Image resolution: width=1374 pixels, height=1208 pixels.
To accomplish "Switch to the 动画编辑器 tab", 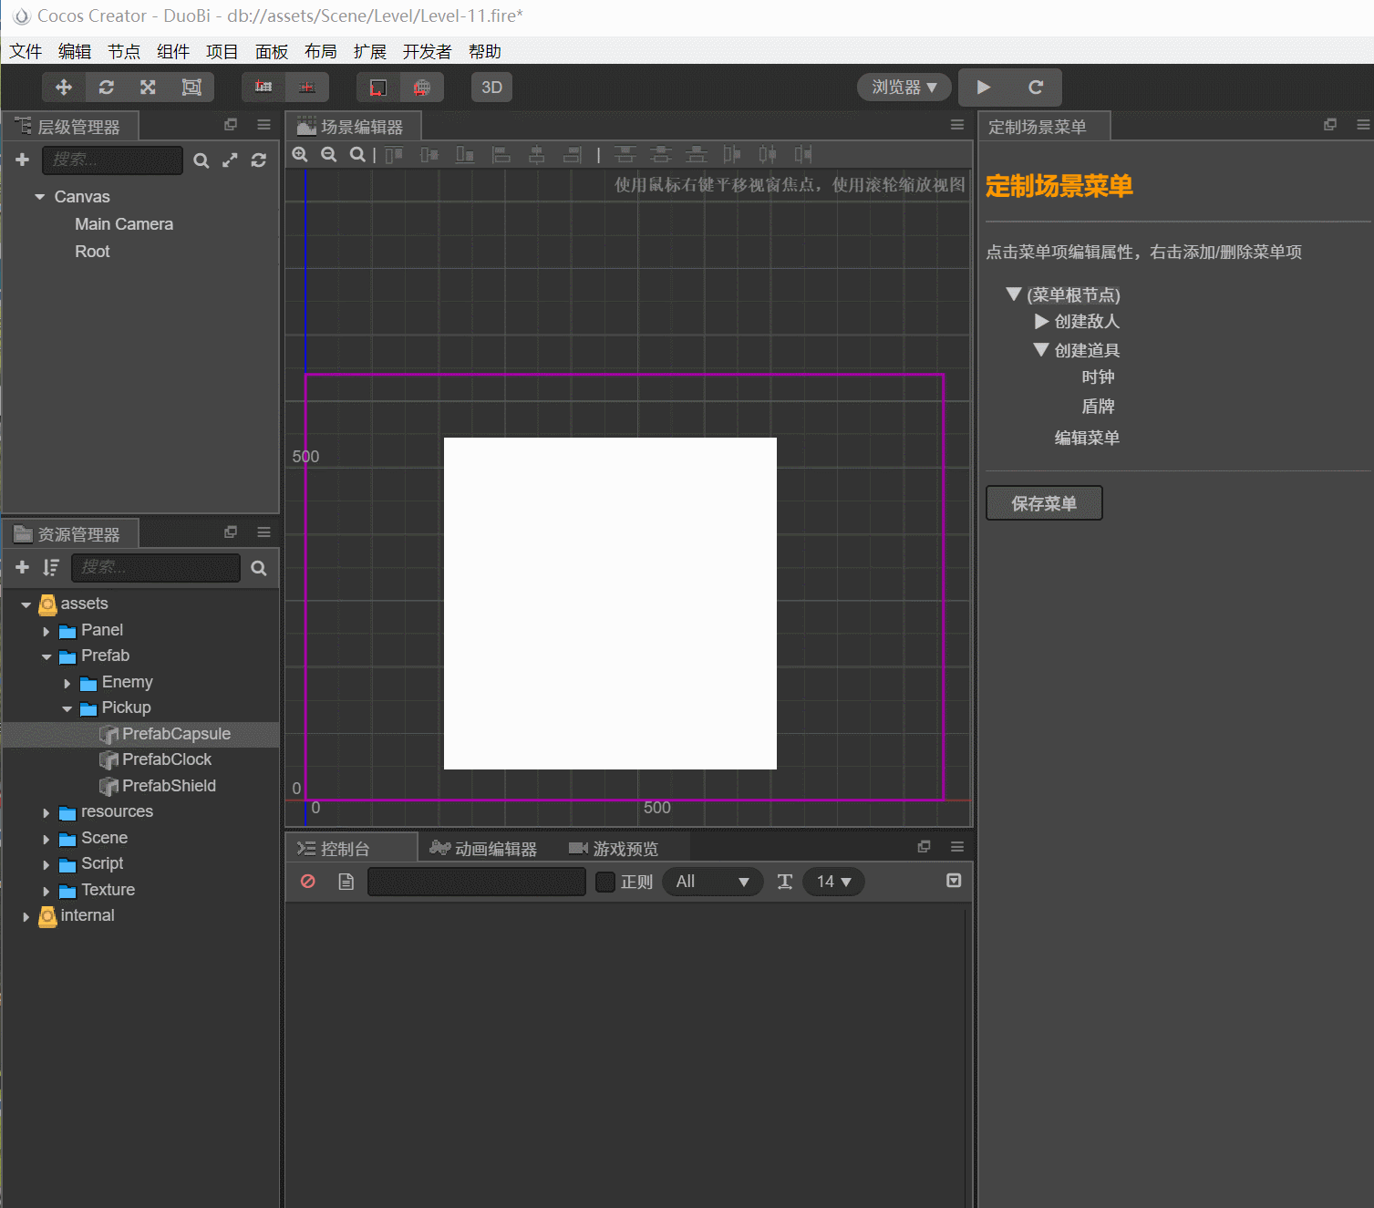I will click(x=484, y=849).
